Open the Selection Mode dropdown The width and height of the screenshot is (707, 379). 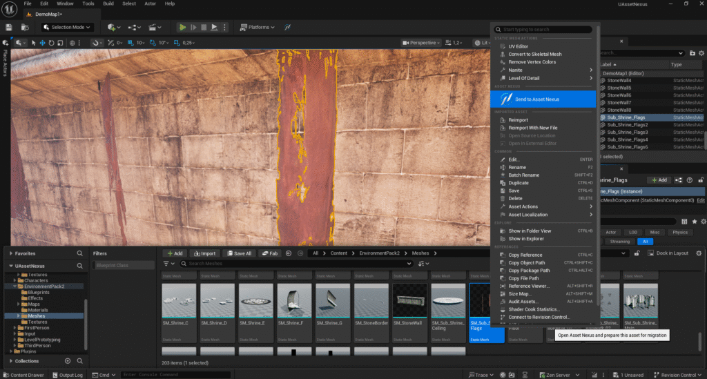pyautogui.click(x=68, y=27)
